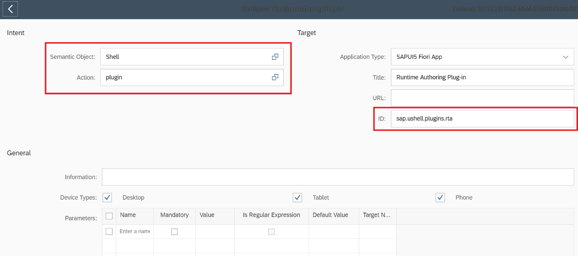Viewport: 578px width, 256px height.
Task: Click the Title input field
Action: point(482,77)
